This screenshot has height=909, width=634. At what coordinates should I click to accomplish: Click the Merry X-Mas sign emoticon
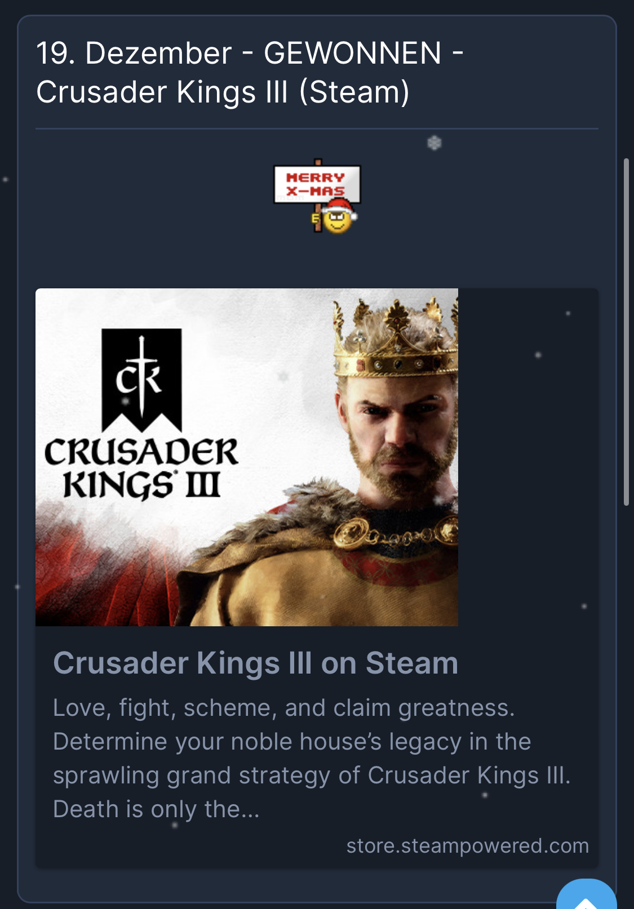tap(317, 196)
